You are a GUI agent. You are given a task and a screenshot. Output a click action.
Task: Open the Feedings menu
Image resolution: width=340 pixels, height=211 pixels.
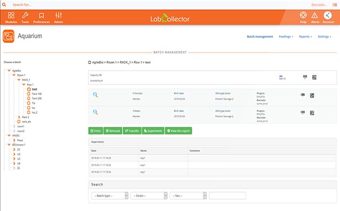(x=286, y=36)
